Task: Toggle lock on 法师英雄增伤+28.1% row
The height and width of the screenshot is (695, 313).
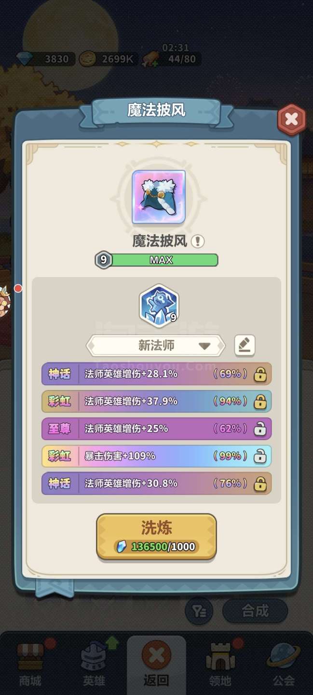Action: pos(260,374)
